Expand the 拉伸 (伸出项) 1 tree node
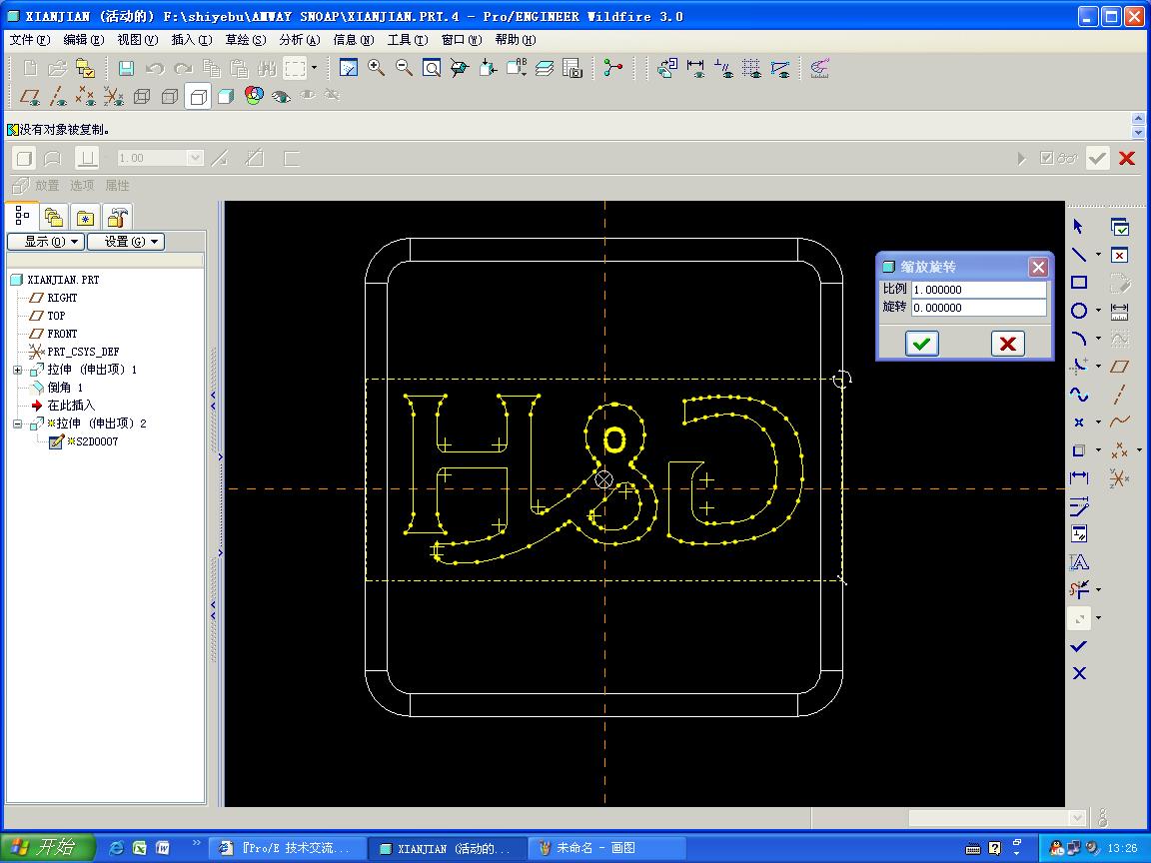The image size is (1151, 863). click(18, 370)
